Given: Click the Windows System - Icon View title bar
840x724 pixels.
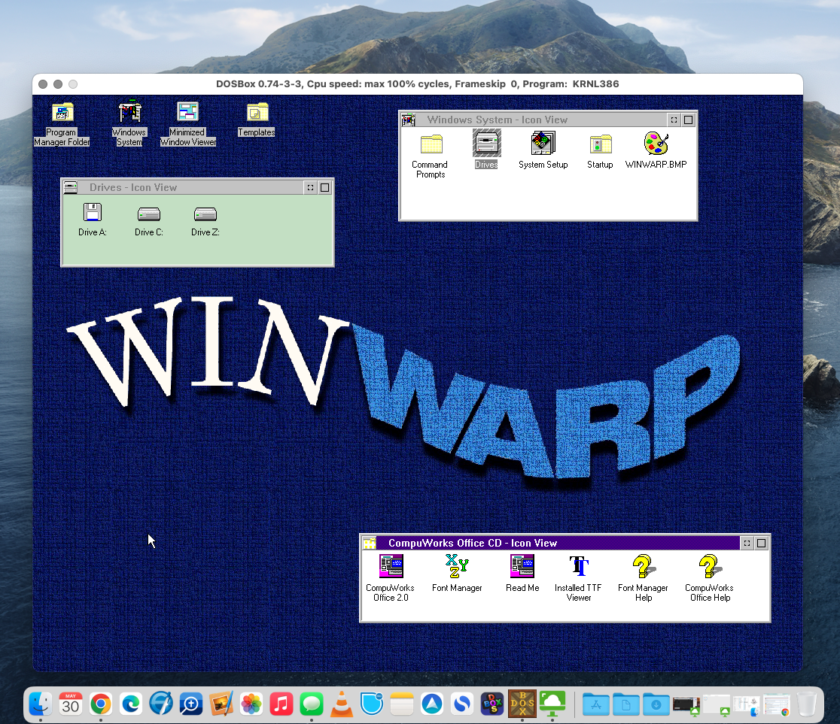Looking at the screenshot, I should pos(541,120).
